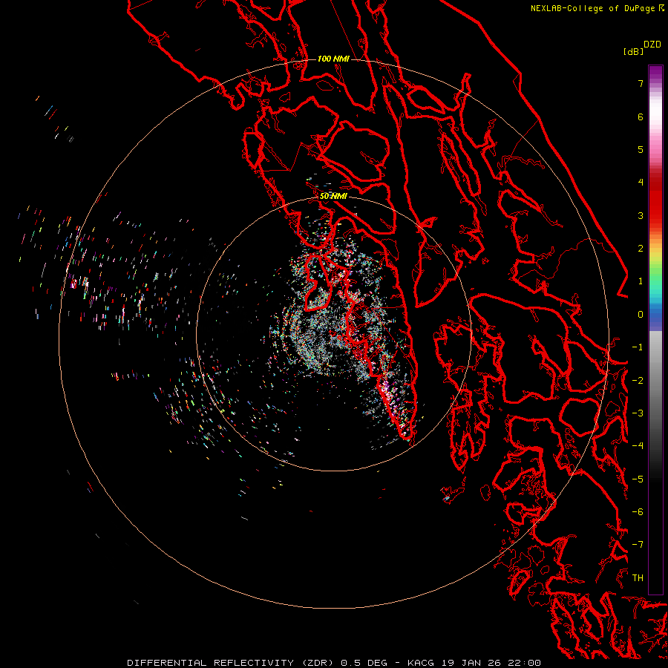Screen dimensions: 668x668
Task: Click the Differential Reflectivity product title caption
Action: pyautogui.click(x=334, y=663)
